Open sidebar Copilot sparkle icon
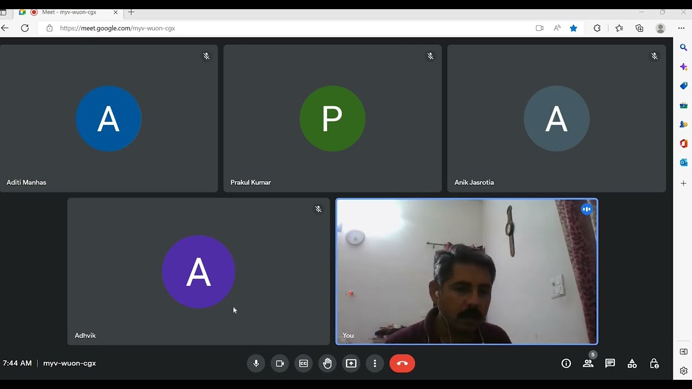Viewport: 692px width, 389px height. click(683, 67)
